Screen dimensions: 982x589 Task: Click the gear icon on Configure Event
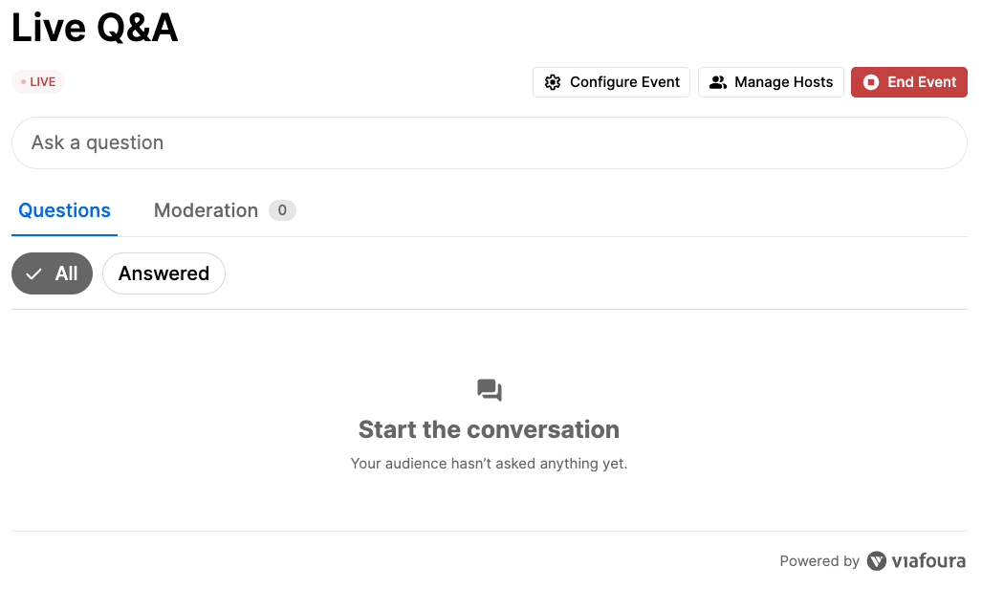point(553,82)
